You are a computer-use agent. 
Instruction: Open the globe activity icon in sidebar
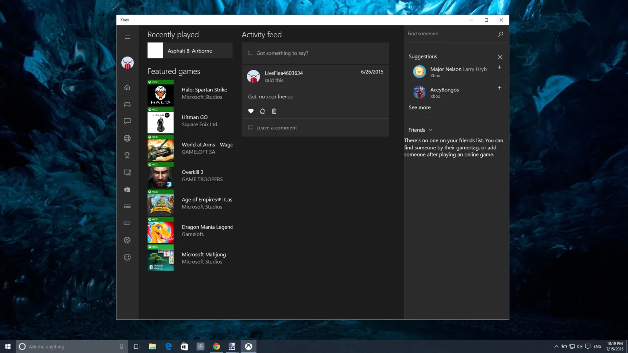coord(127,138)
